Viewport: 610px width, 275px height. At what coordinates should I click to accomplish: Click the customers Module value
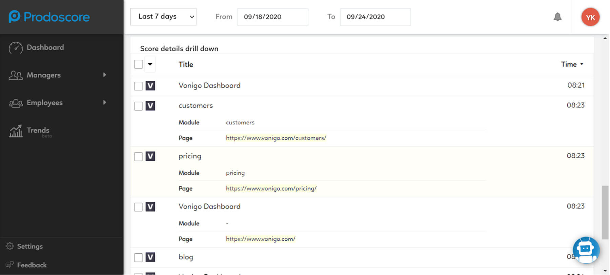point(240,122)
